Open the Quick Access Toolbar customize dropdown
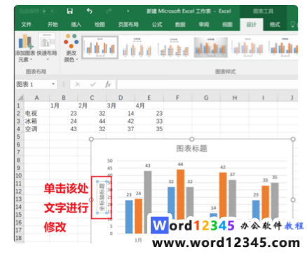The image size is (307, 254). (x=128, y=11)
